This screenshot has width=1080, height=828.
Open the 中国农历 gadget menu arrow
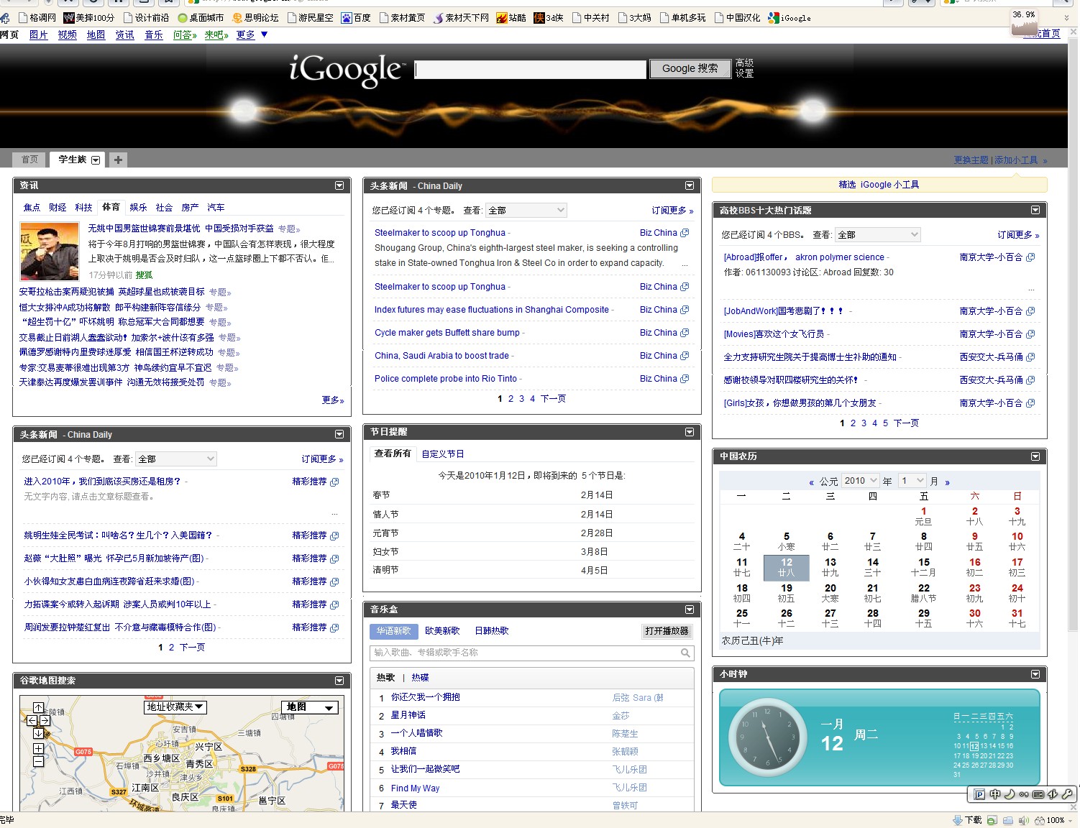1035,456
